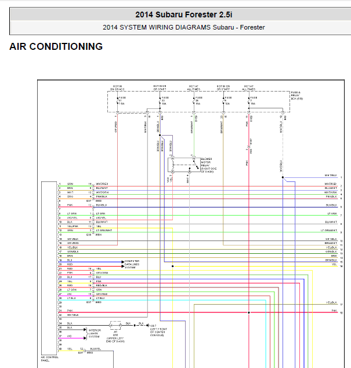Click the "WHT/BLK" label at panel pin 32
This screenshot has width=351, height=368.
(73, 315)
